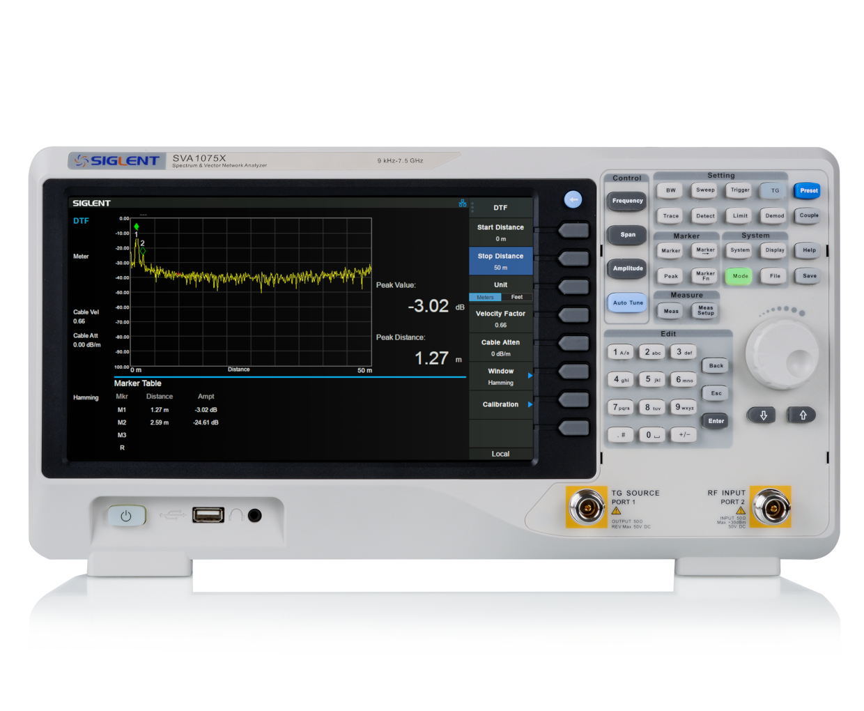Open the Calibration submenu
Viewport: 864px width, 711px height.
point(501,404)
